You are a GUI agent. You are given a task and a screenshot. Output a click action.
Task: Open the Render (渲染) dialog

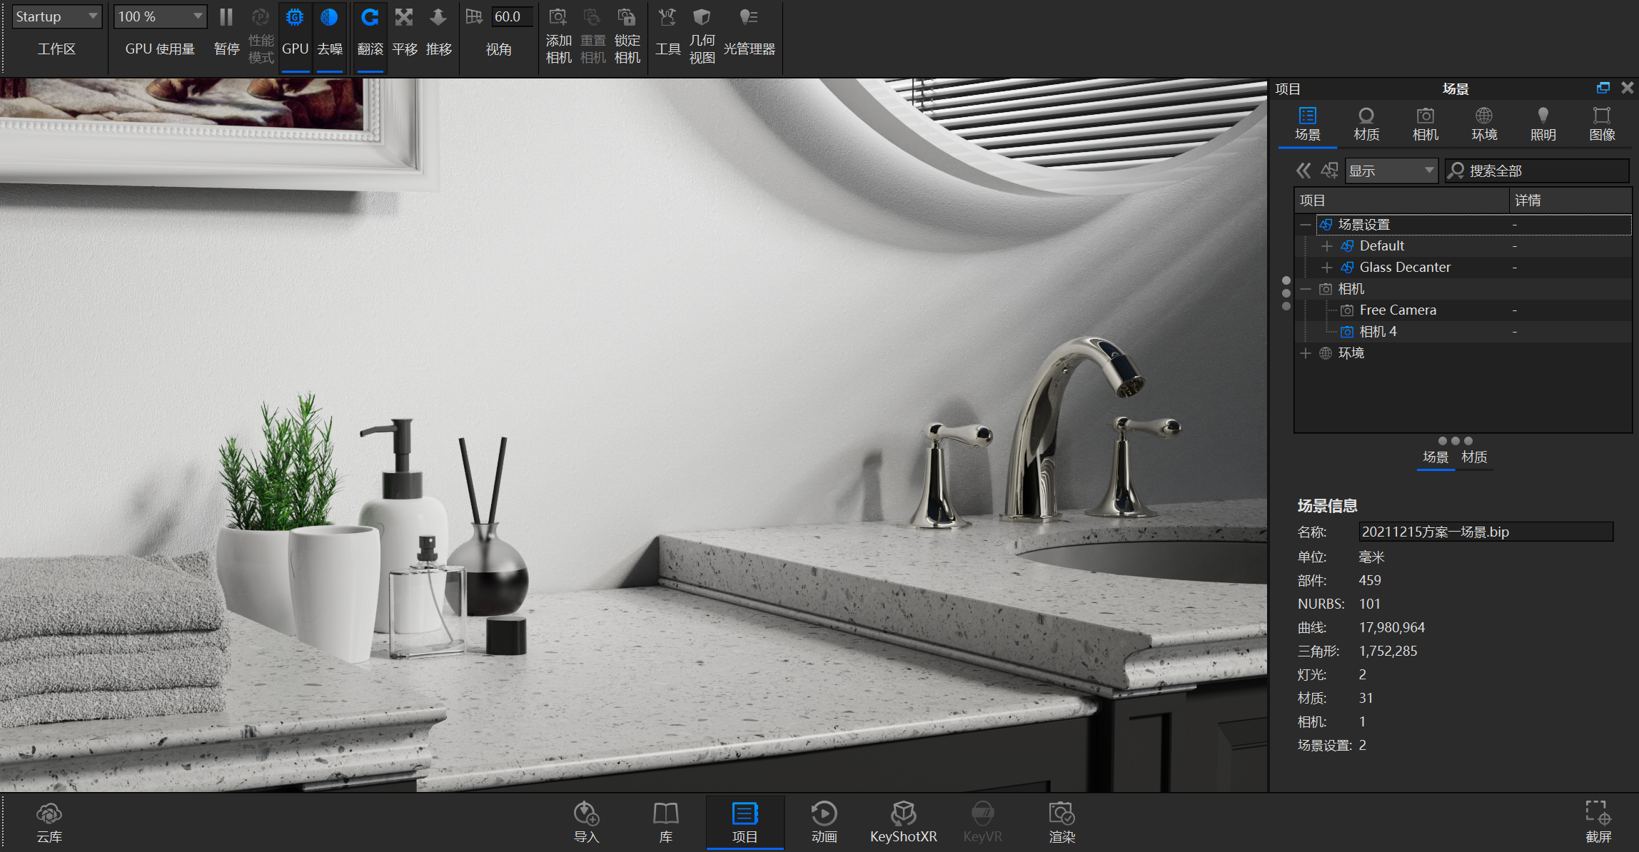[x=1061, y=821]
